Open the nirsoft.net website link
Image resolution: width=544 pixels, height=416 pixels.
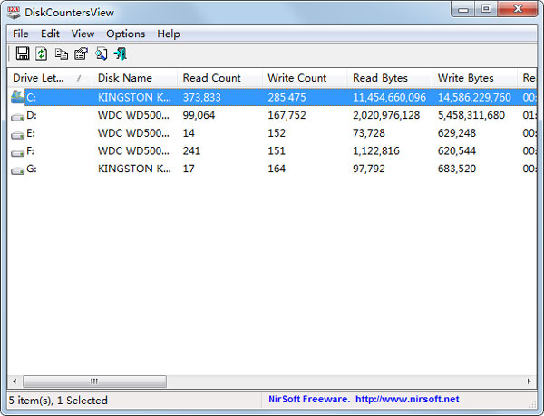tap(407, 400)
